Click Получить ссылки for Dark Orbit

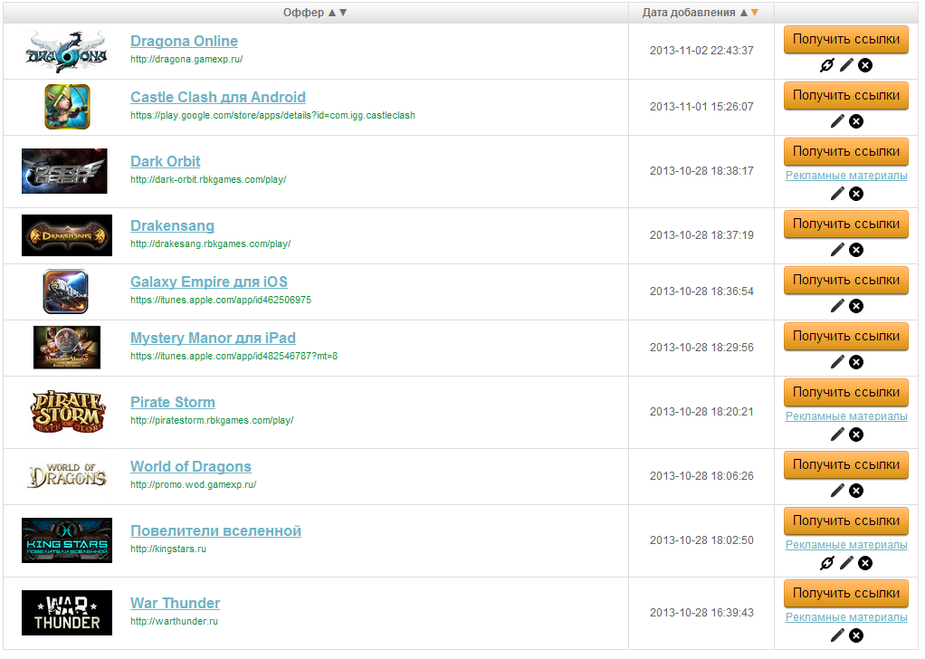846,151
